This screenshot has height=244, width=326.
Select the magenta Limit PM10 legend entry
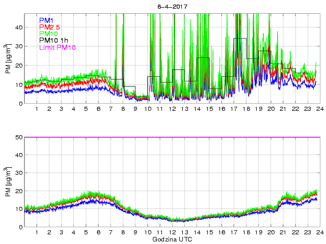[x=57, y=47]
